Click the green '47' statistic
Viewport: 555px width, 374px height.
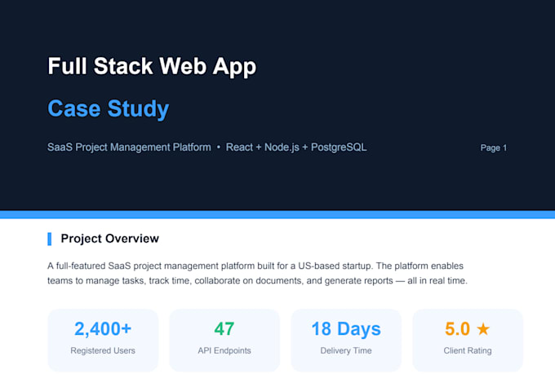[224, 328]
